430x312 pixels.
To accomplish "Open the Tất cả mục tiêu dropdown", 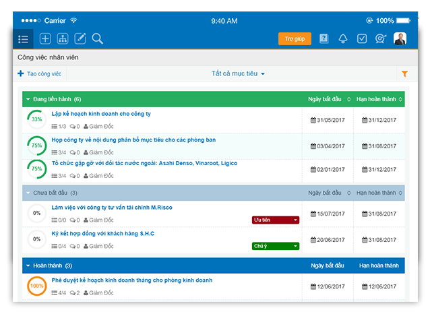I will pos(238,73).
